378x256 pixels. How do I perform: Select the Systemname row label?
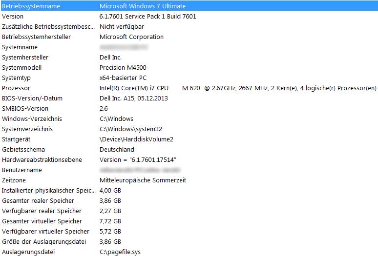click(x=20, y=47)
